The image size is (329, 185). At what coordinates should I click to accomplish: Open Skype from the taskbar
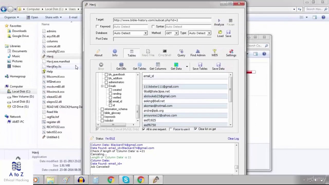[126, 180]
